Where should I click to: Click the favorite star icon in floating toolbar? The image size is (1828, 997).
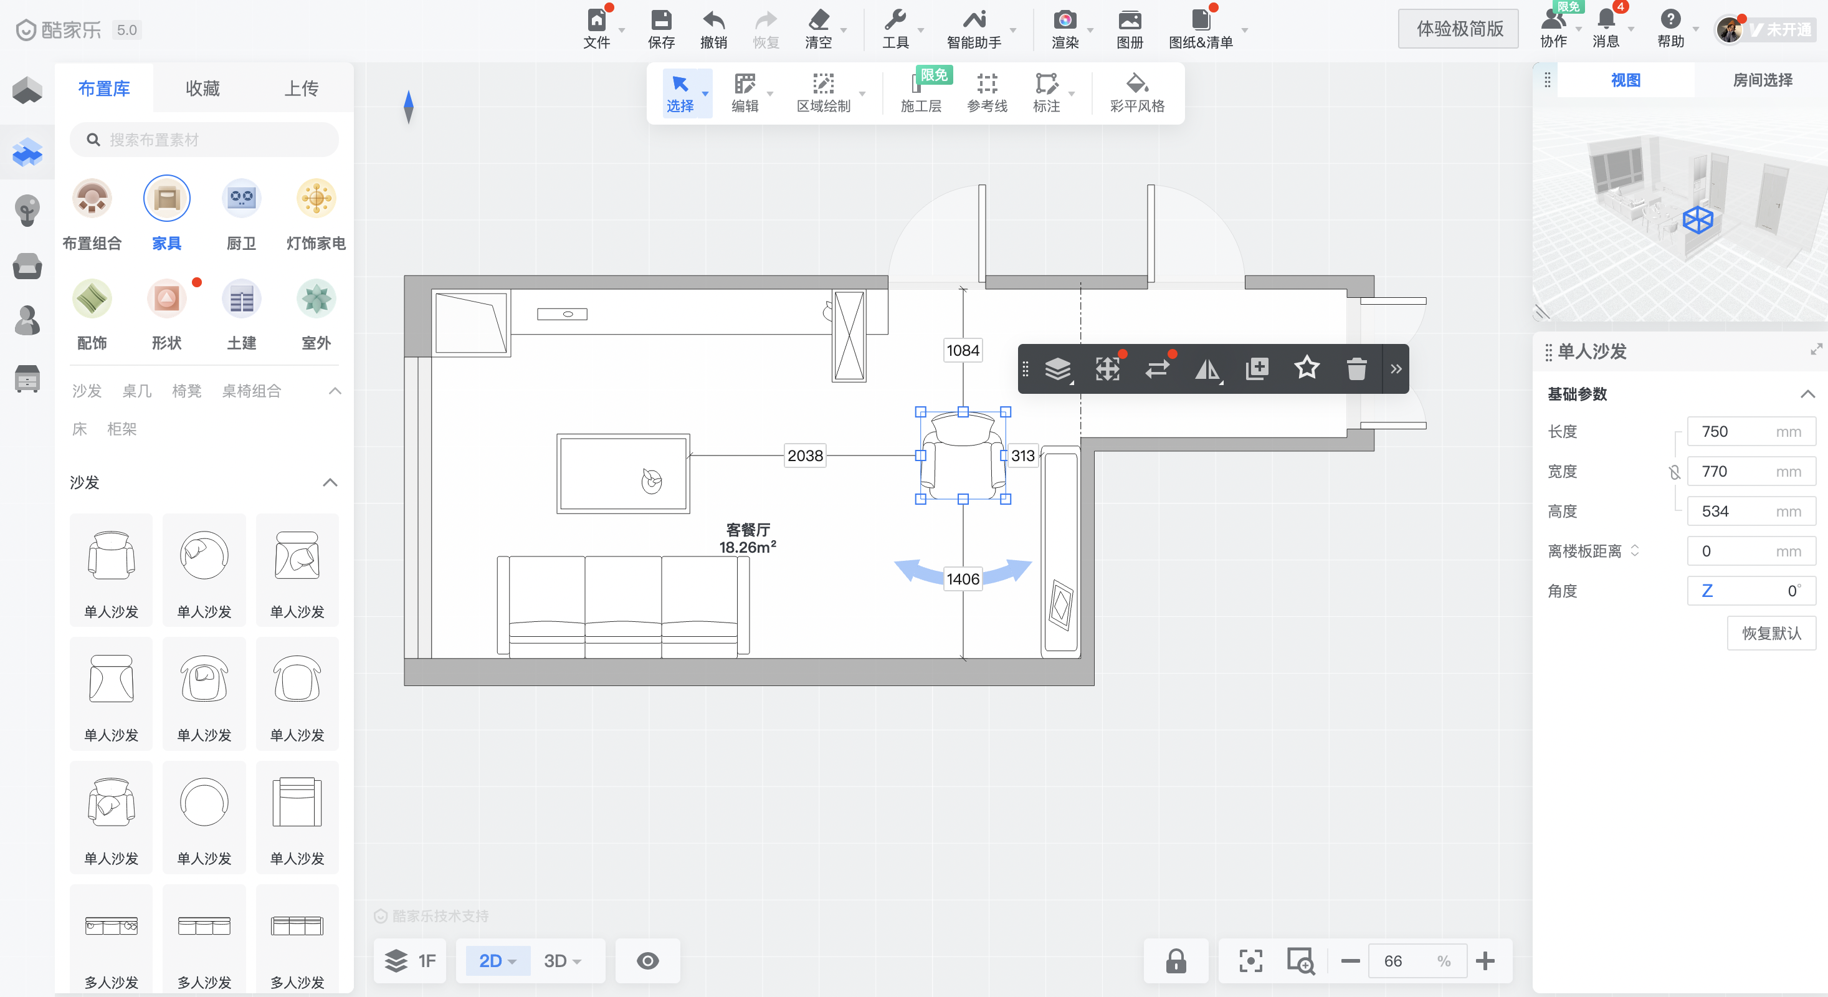(x=1307, y=368)
